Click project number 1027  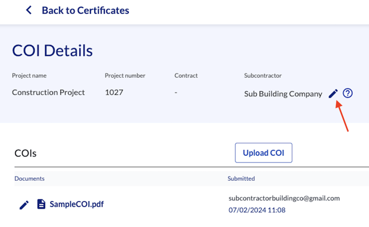115,93
